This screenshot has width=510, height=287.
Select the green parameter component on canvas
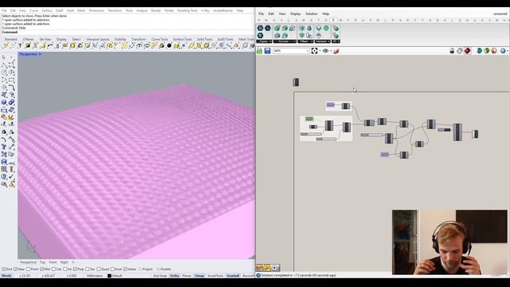[x=309, y=119]
